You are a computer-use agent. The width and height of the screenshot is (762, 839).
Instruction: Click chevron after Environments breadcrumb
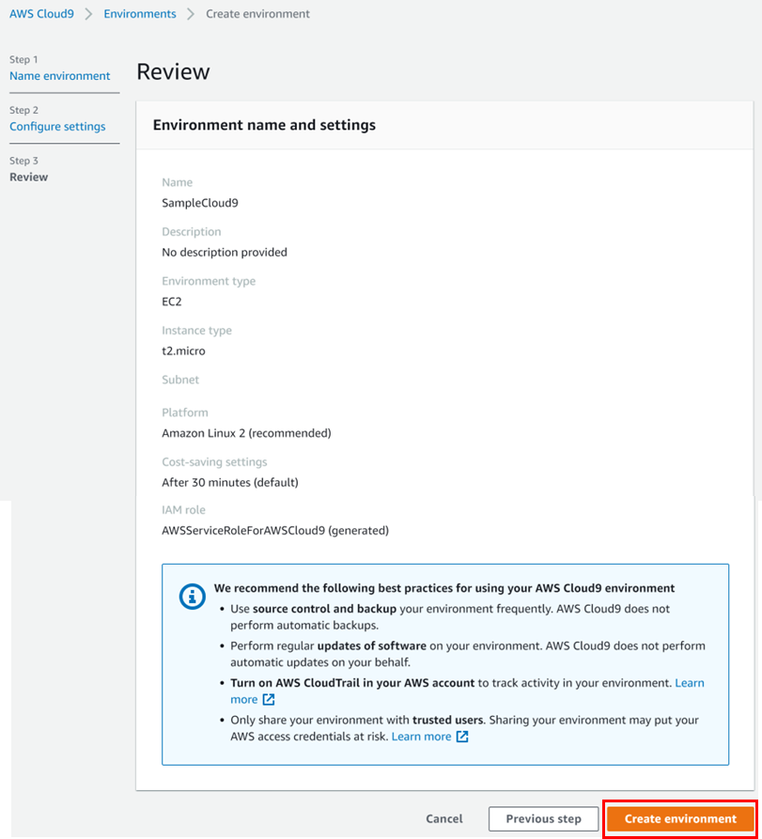pyautogui.click(x=191, y=14)
